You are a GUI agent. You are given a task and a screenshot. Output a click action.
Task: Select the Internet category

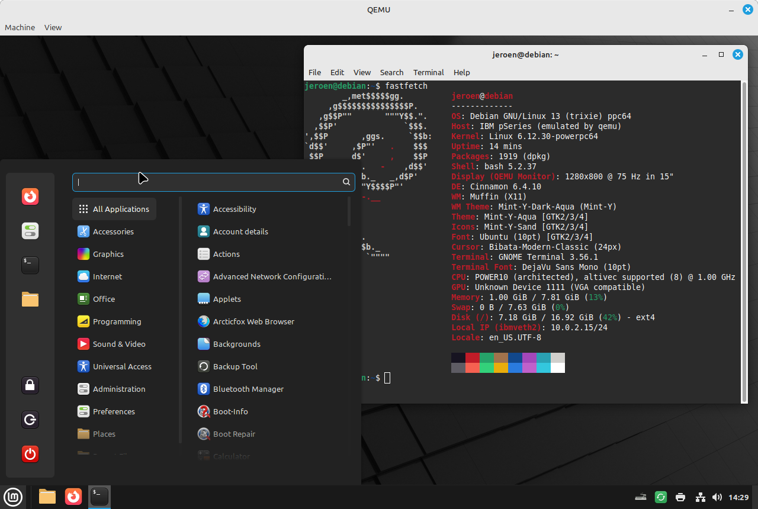[107, 276]
